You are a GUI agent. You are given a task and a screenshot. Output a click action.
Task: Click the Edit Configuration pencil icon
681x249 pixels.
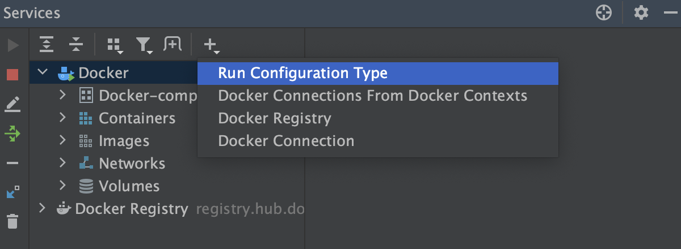coord(12,104)
